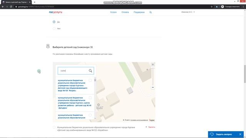This screenshot has width=246, height=138.
Task: Select the Да radio button
Action: 54,22
